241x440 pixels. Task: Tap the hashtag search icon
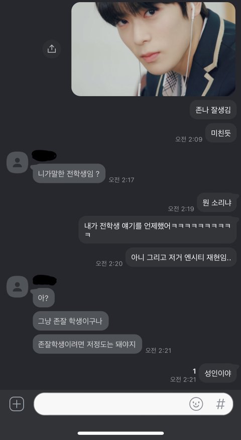point(220,404)
